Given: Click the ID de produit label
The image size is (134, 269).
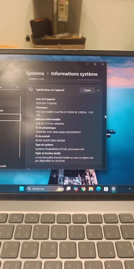Looking at the screenshot, I should coord(43,136).
